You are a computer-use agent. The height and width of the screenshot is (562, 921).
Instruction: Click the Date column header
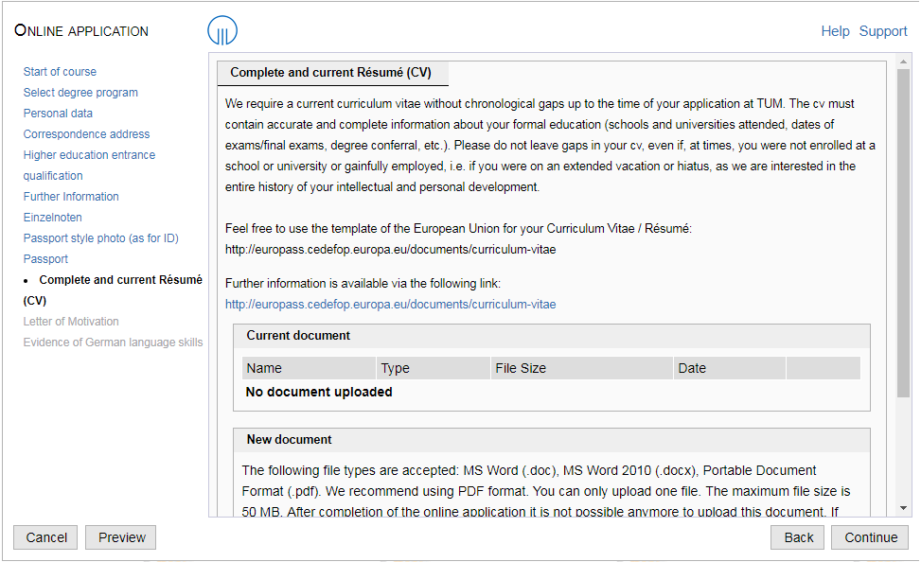730,368
